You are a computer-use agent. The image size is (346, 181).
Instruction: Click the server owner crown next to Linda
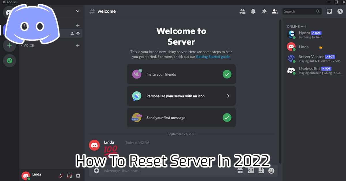tap(321, 47)
